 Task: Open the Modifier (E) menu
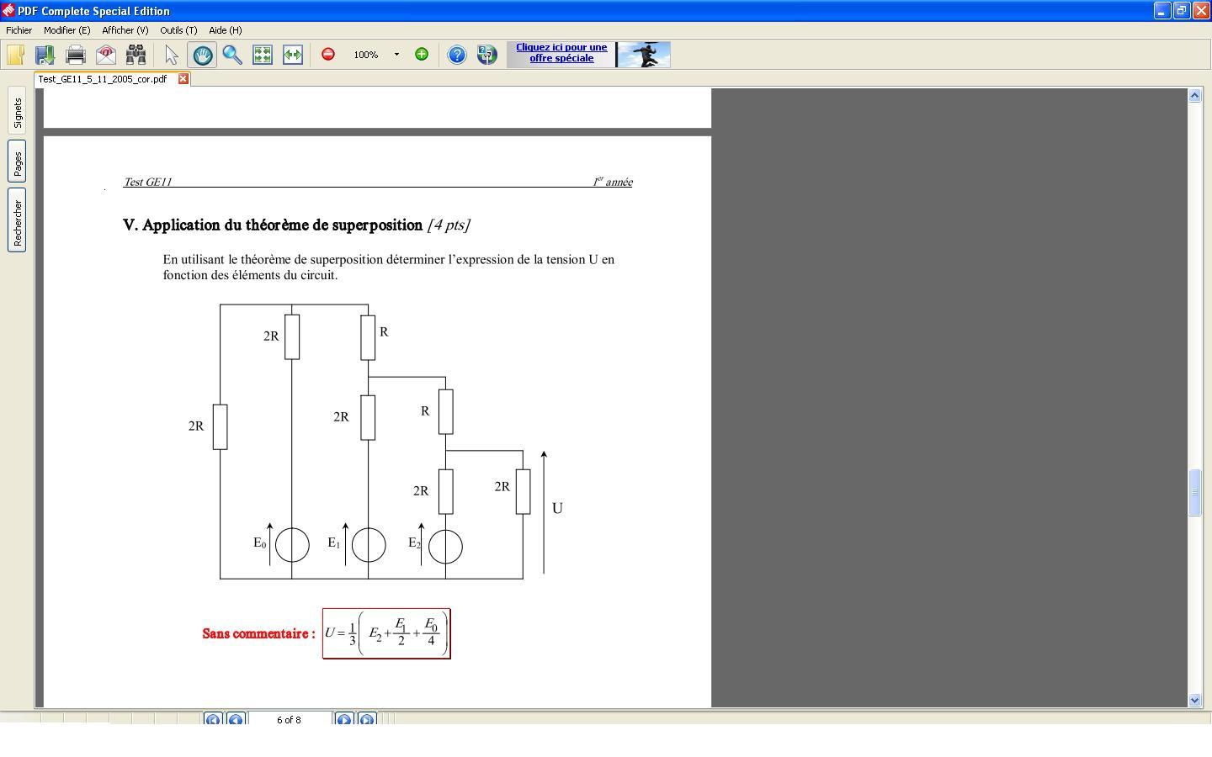pyautogui.click(x=67, y=30)
